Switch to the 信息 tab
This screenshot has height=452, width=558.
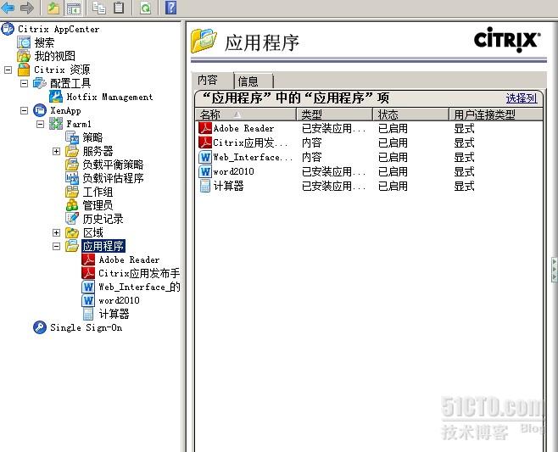coord(253,81)
